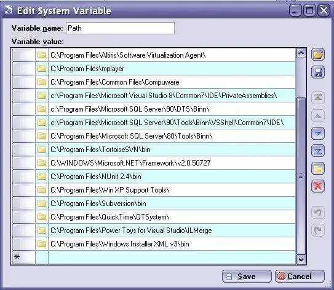The width and height of the screenshot is (334, 290).
Task: Click the undo arrow button
Action: [318, 212]
